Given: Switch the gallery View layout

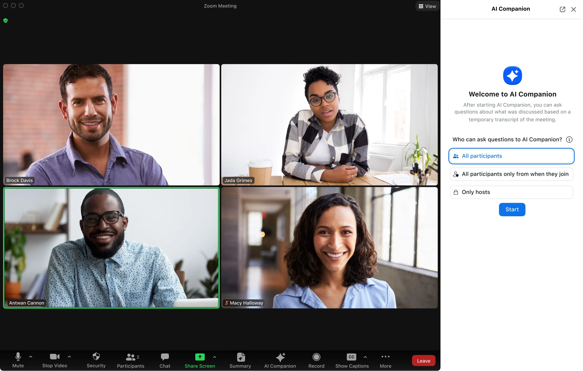Looking at the screenshot, I should pyautogui.click(x=427, y=6).
